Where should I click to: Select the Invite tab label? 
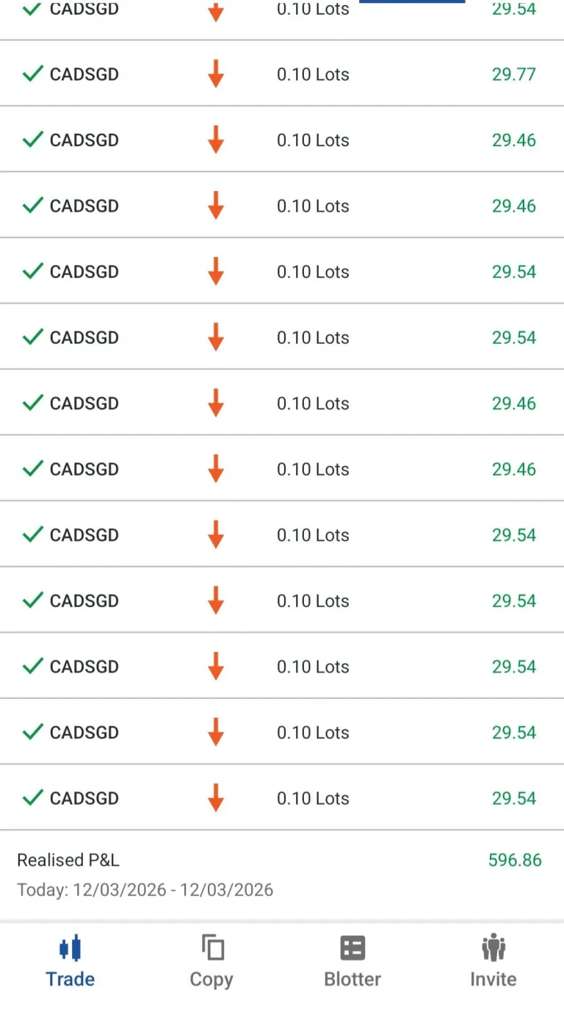pyautogui.click(x=493, y=979)
